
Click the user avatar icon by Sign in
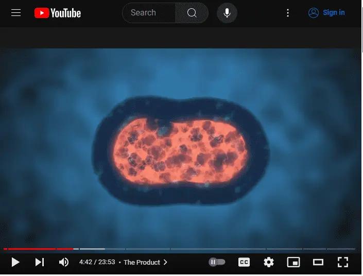coord(314,13)
